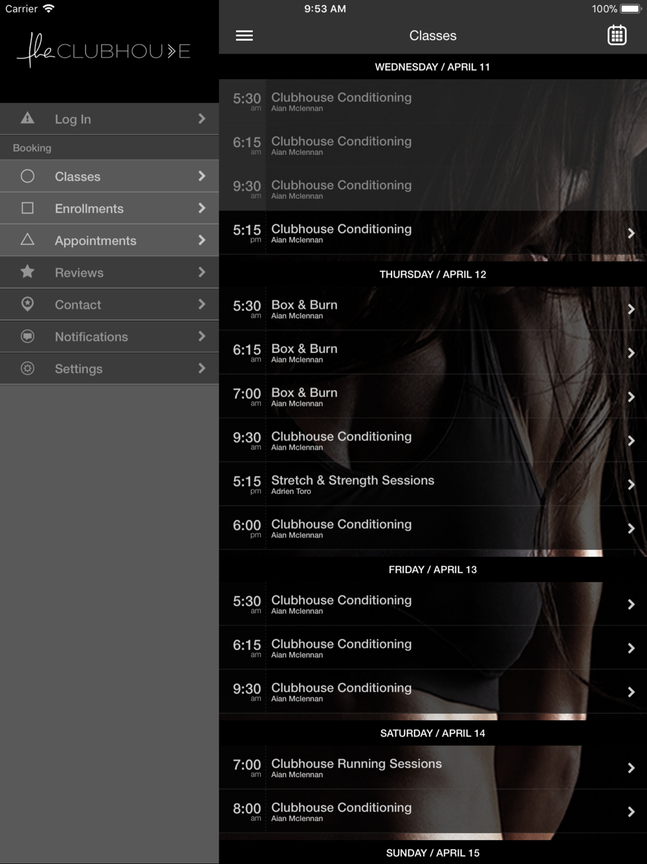Open the calendar date picker icon
Image resolution: width=647 pixels, height=864 pixels.
[x=617, y=36]
